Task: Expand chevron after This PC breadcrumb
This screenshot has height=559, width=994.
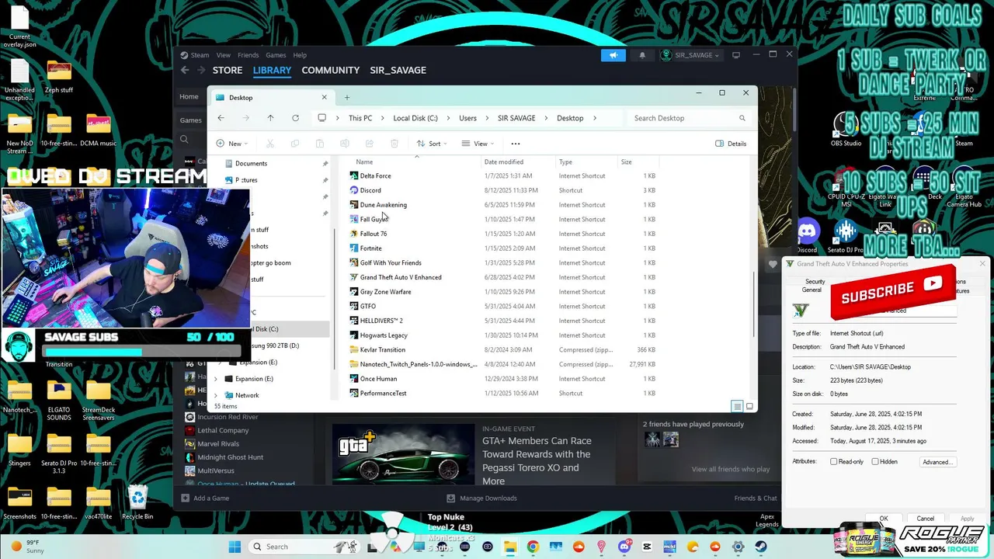Action: coord(383,118)
